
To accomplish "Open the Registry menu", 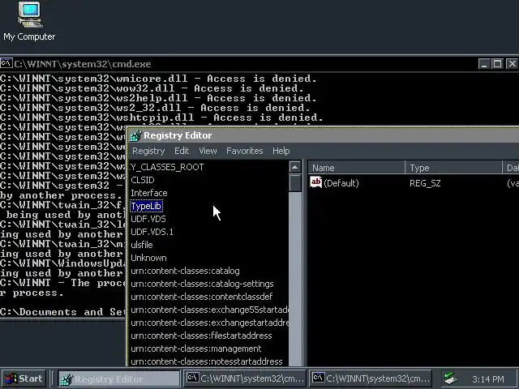I will pyautogui.click(x=148, y=152).
